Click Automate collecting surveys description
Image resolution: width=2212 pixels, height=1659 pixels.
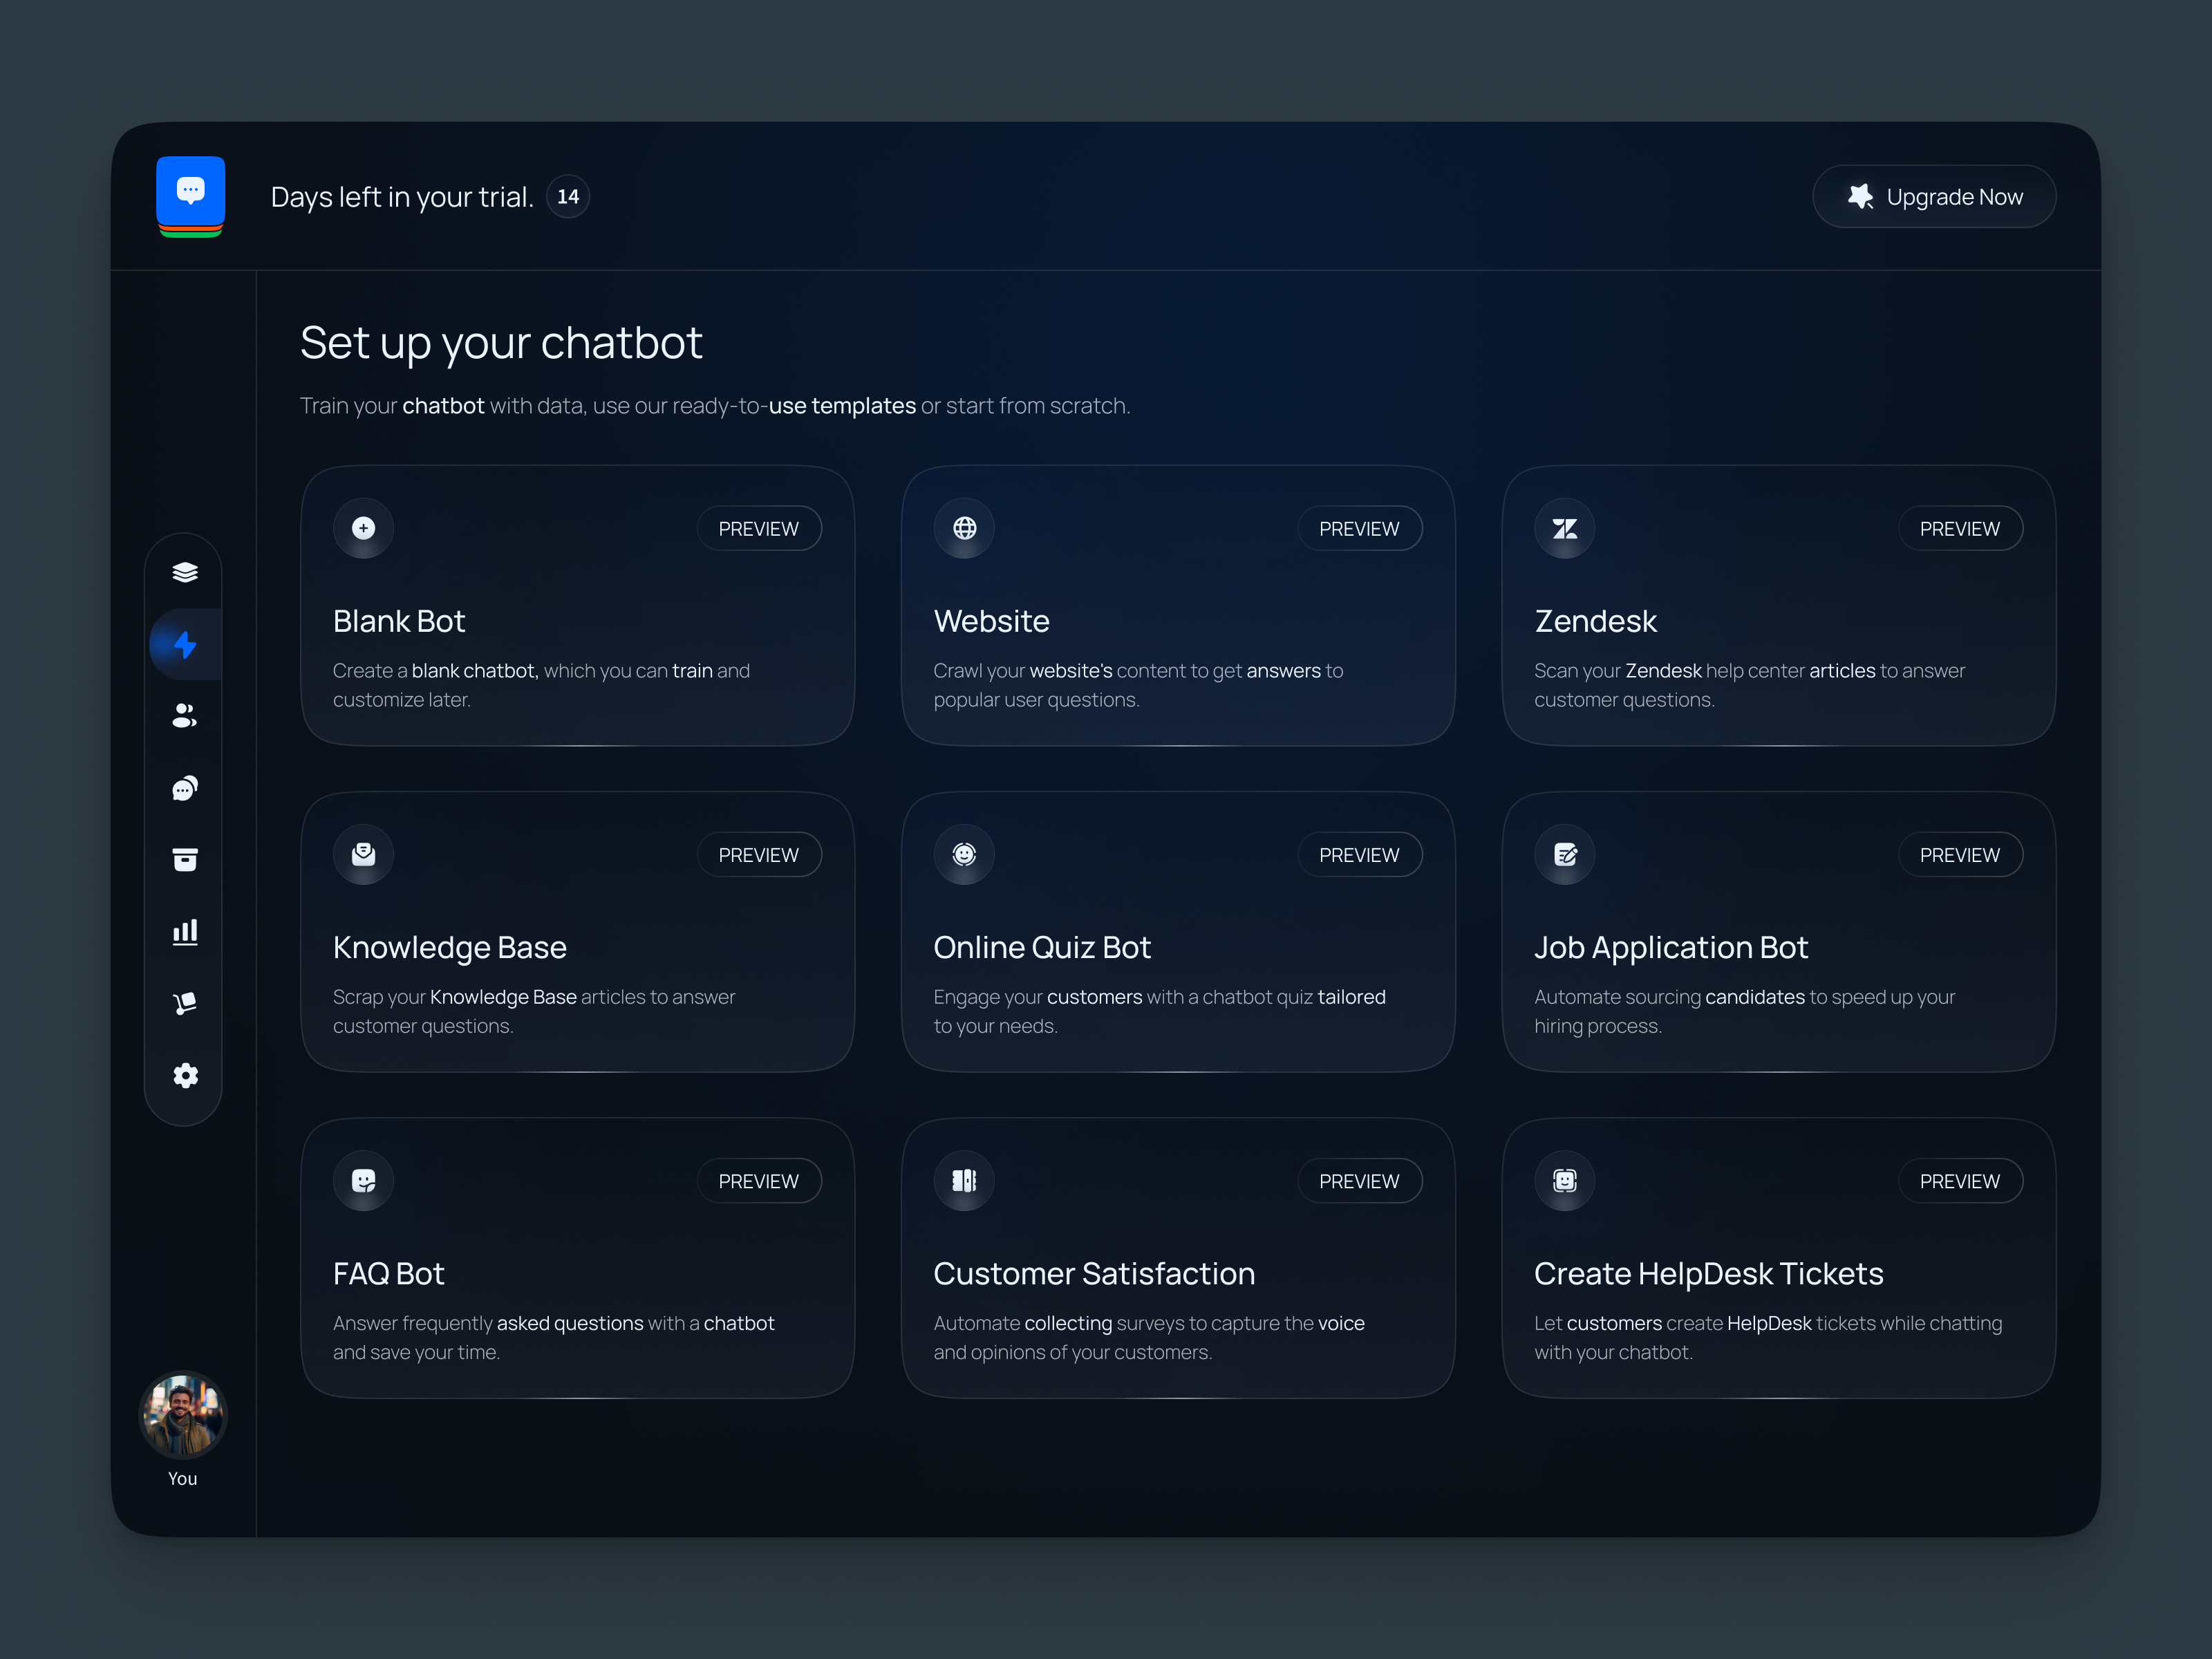pyautogui.click(x=1149, y=1337)
